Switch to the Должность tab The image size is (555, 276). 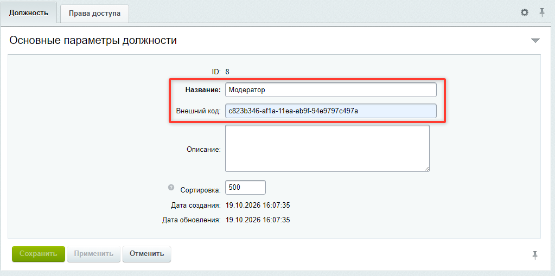(x=29, y=13)
